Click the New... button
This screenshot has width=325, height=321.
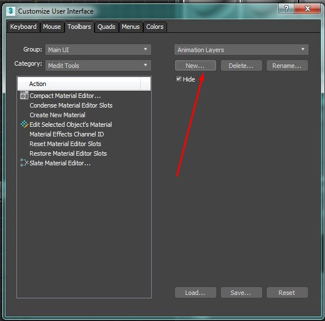(x=195, y=66)
